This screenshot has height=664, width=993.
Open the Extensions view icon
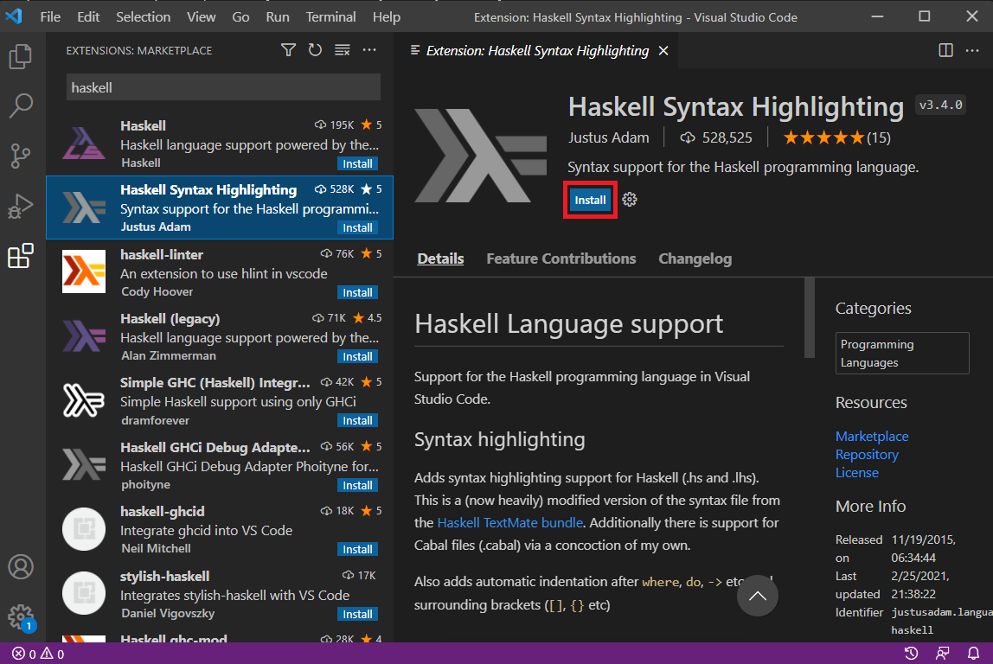tap(20, 256)
